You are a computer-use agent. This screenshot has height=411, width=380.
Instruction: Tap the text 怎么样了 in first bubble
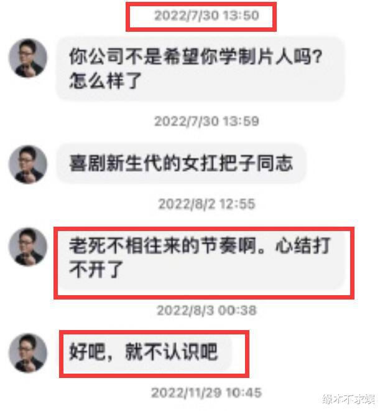(x=105, y=81)
